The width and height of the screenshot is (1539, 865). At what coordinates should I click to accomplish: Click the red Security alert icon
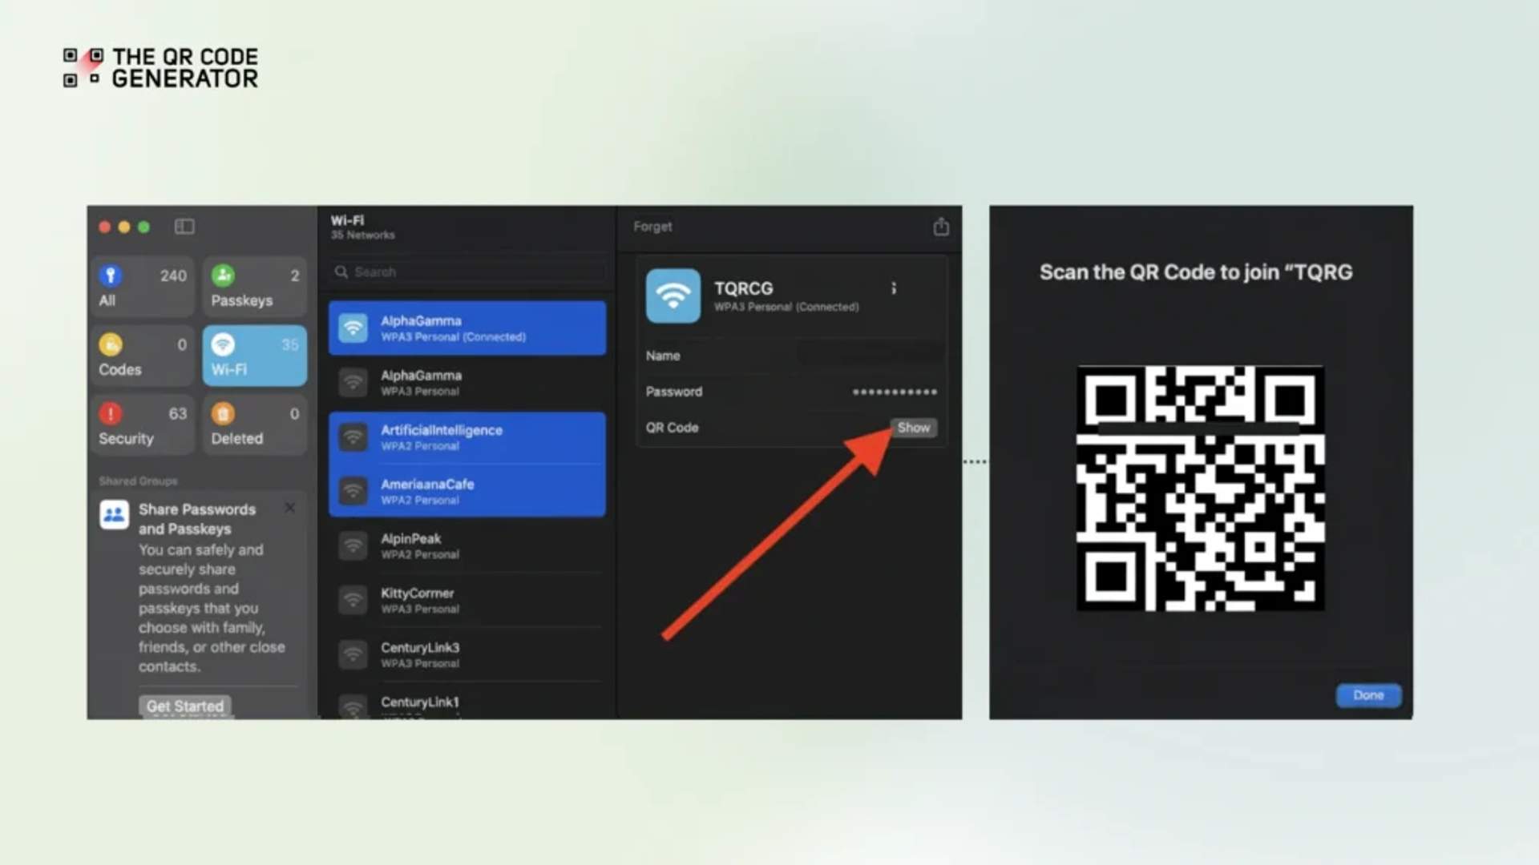point(111,413)
